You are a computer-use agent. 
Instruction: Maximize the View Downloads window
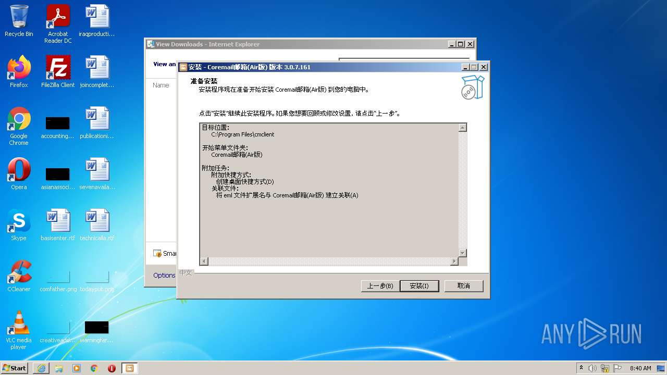pos(461,44)
